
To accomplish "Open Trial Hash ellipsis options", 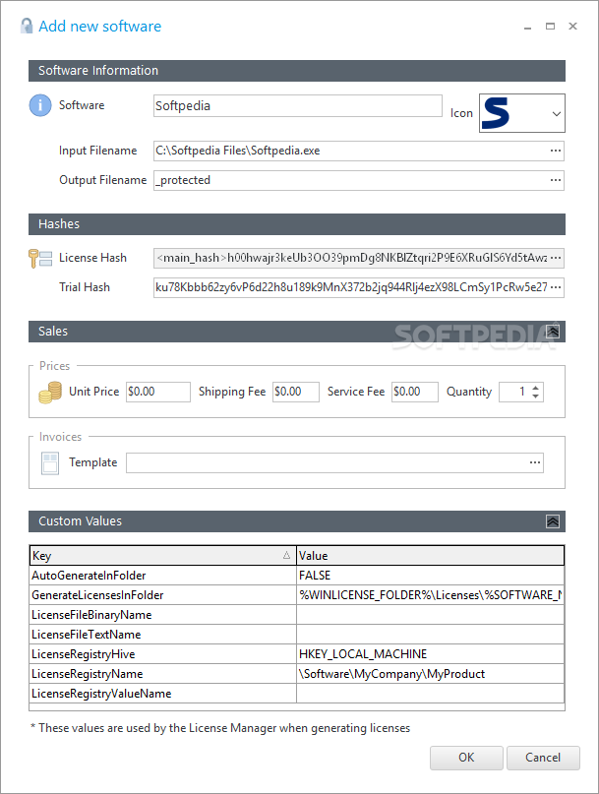I will (556, 287).
